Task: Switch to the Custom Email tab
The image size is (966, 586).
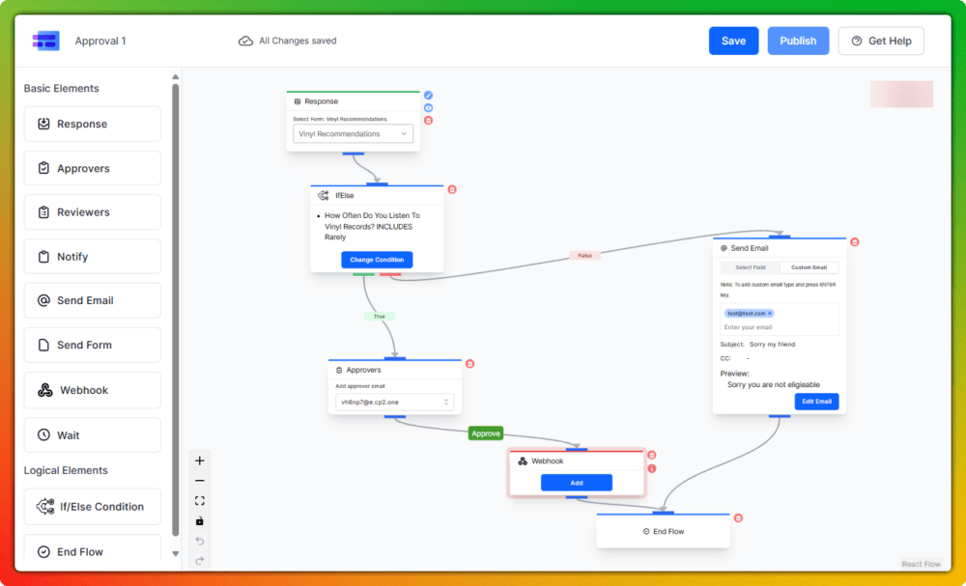Action: click(x=809, y=267)
